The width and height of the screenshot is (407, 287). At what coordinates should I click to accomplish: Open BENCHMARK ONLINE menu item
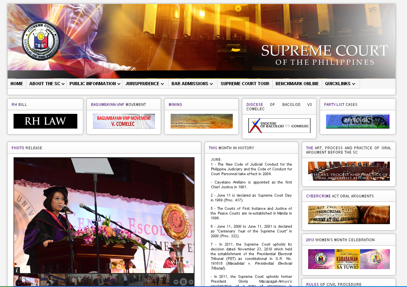297,84
